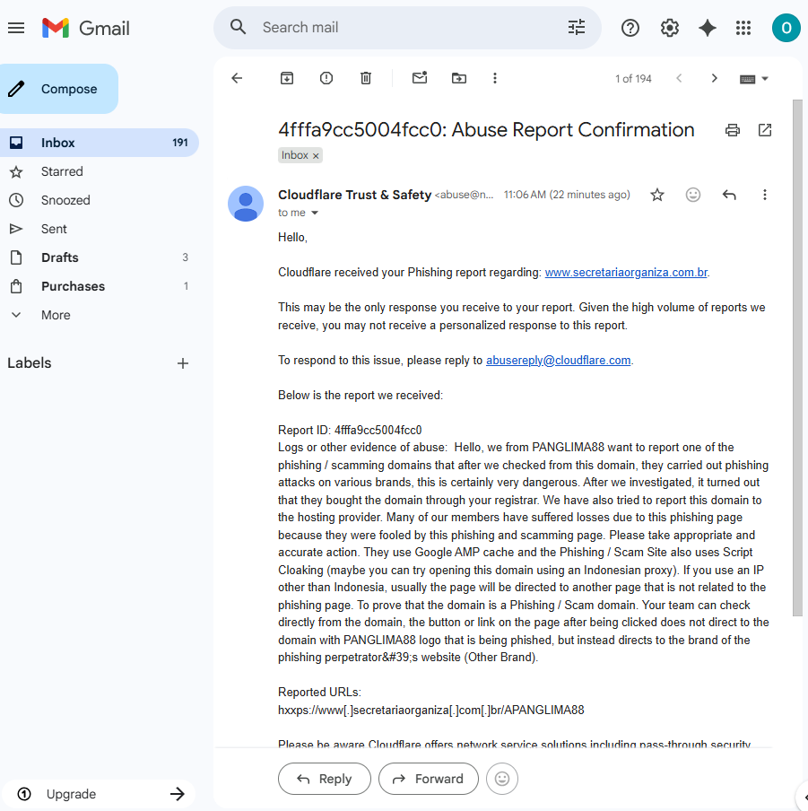Click the '1 of 194' counter

(633, 79)
